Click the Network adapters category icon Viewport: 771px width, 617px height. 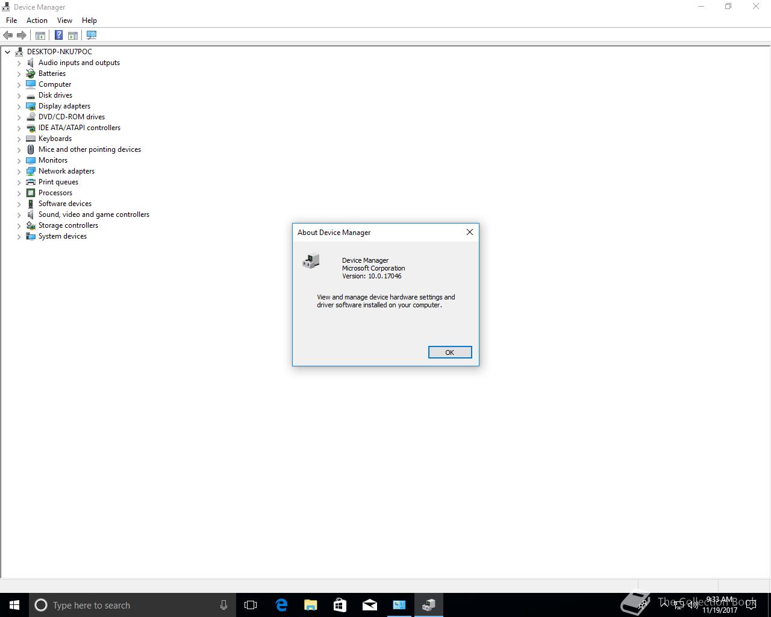[31, 171]
